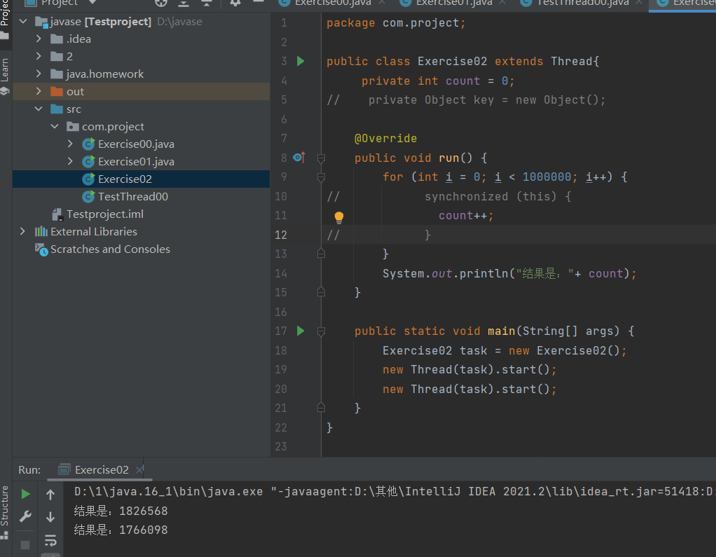Click the Exercise01.java class icon in the tree

[x=88, y=162]
